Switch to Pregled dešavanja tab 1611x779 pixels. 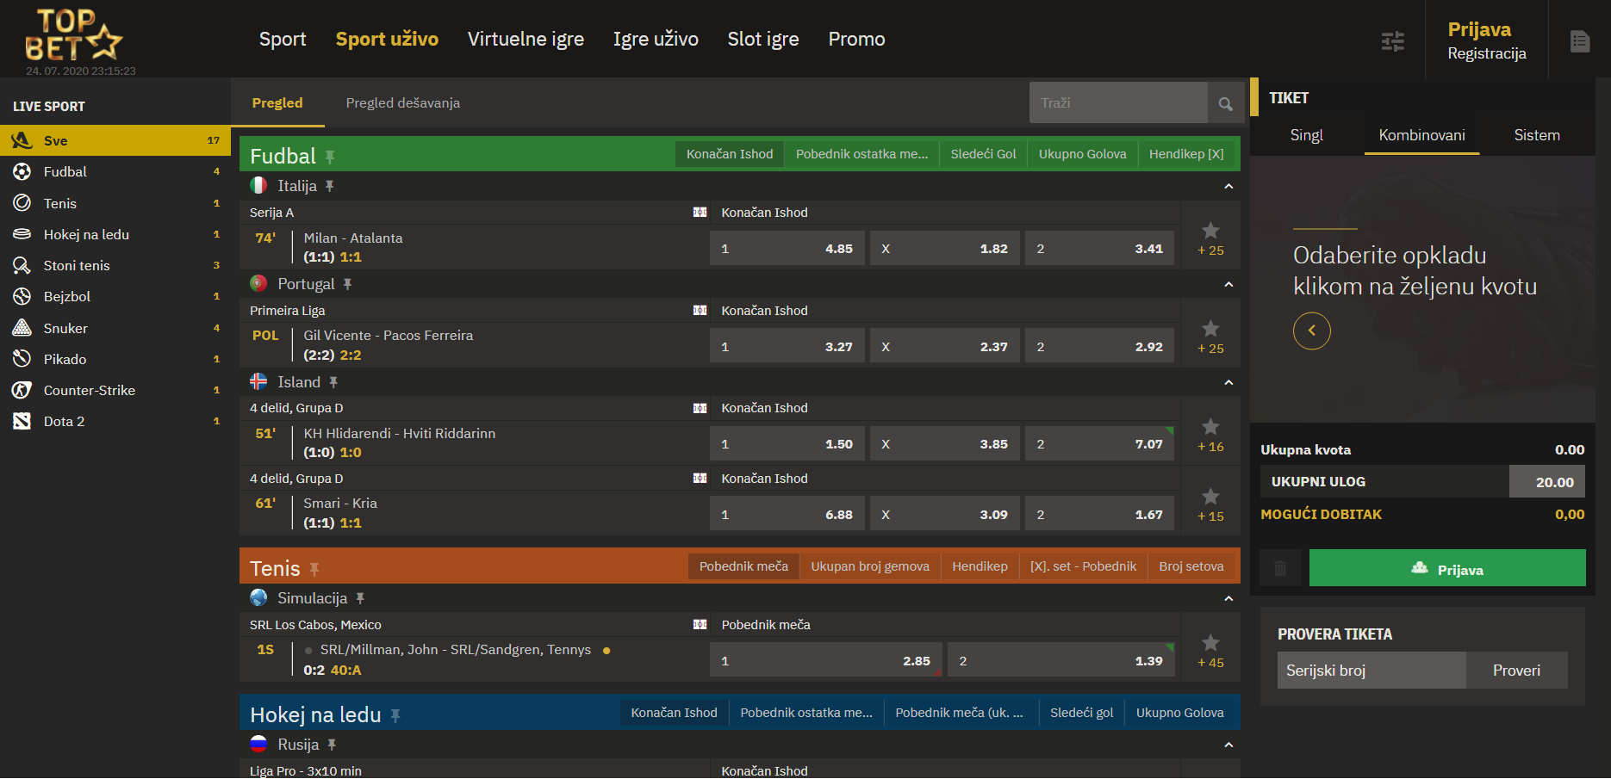402,103
